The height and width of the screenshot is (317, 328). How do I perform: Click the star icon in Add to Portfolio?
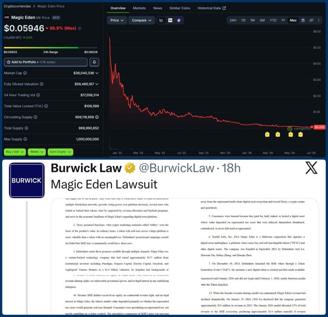[x=9, y=62]
